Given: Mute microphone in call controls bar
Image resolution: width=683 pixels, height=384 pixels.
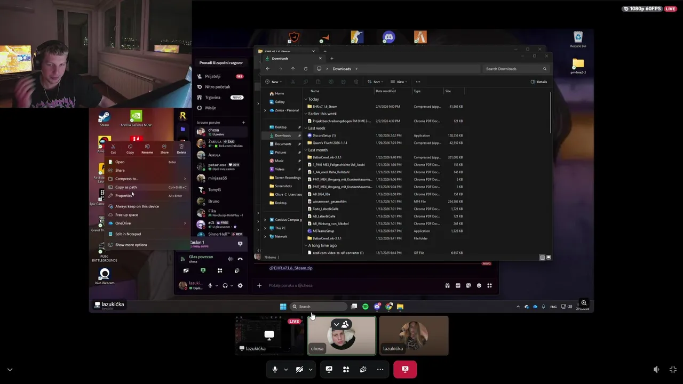Looking at the screenshot, I should click(x=275, y=369).
